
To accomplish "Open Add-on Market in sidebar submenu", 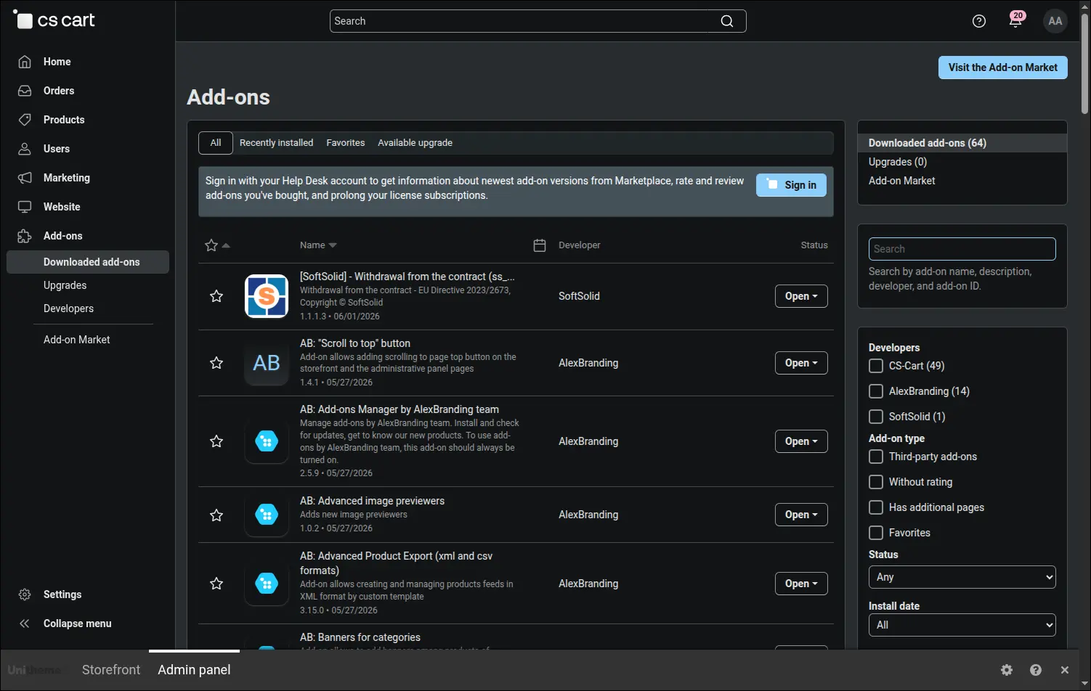I will 77,340.
